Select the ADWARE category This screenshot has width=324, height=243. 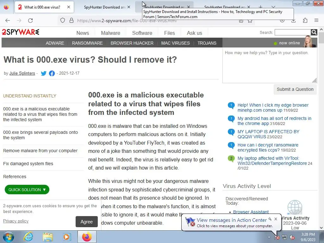point(55,43)
